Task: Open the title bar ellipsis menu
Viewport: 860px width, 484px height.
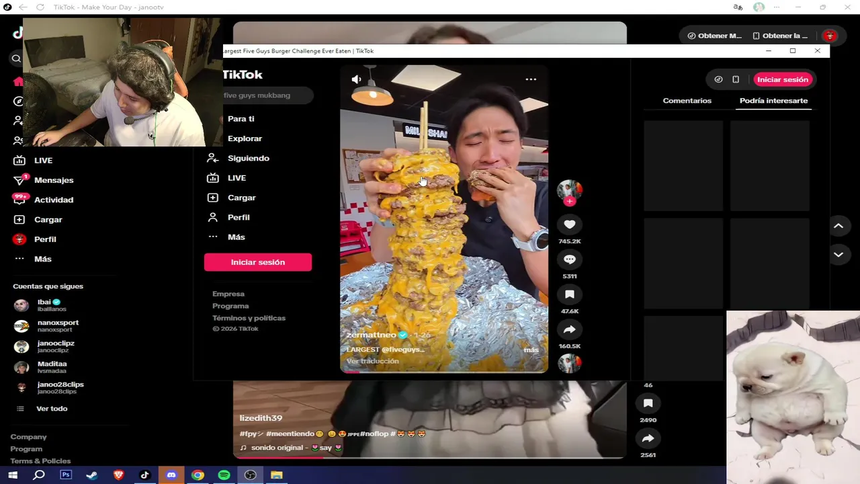Action: click(777, 7)
